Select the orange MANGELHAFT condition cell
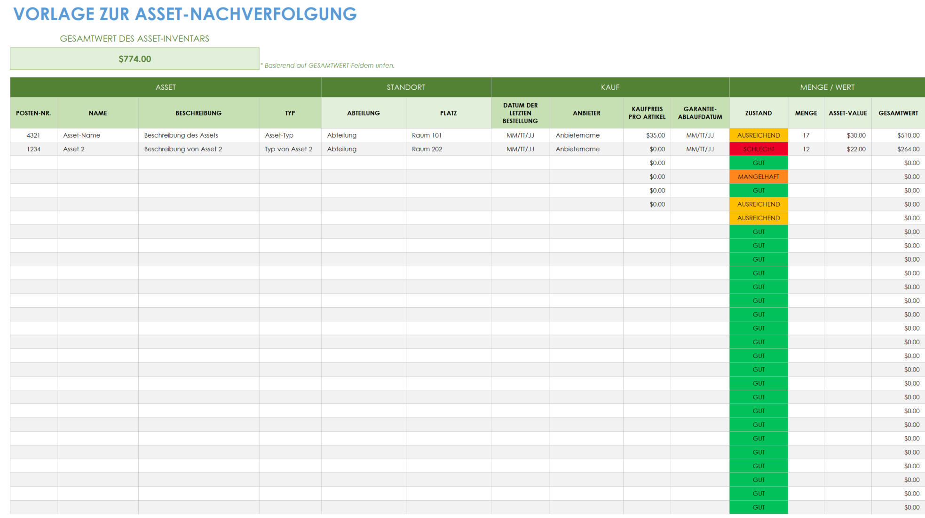 (759, 177)
